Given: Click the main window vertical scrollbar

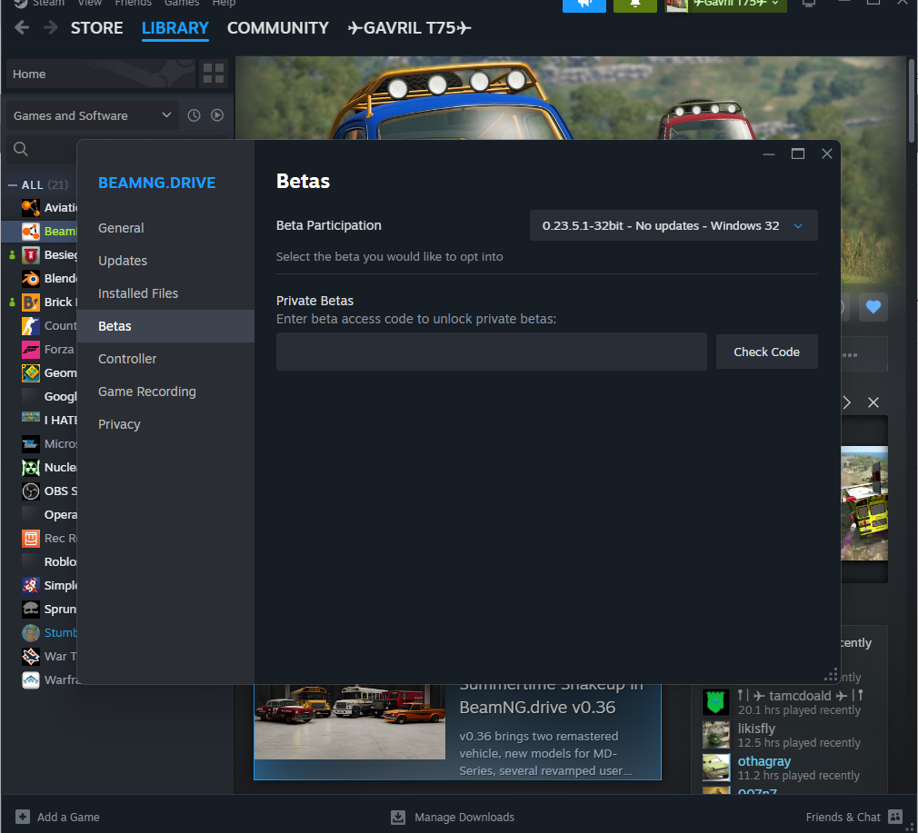Looking at the screenshot, I should point(912,101).
